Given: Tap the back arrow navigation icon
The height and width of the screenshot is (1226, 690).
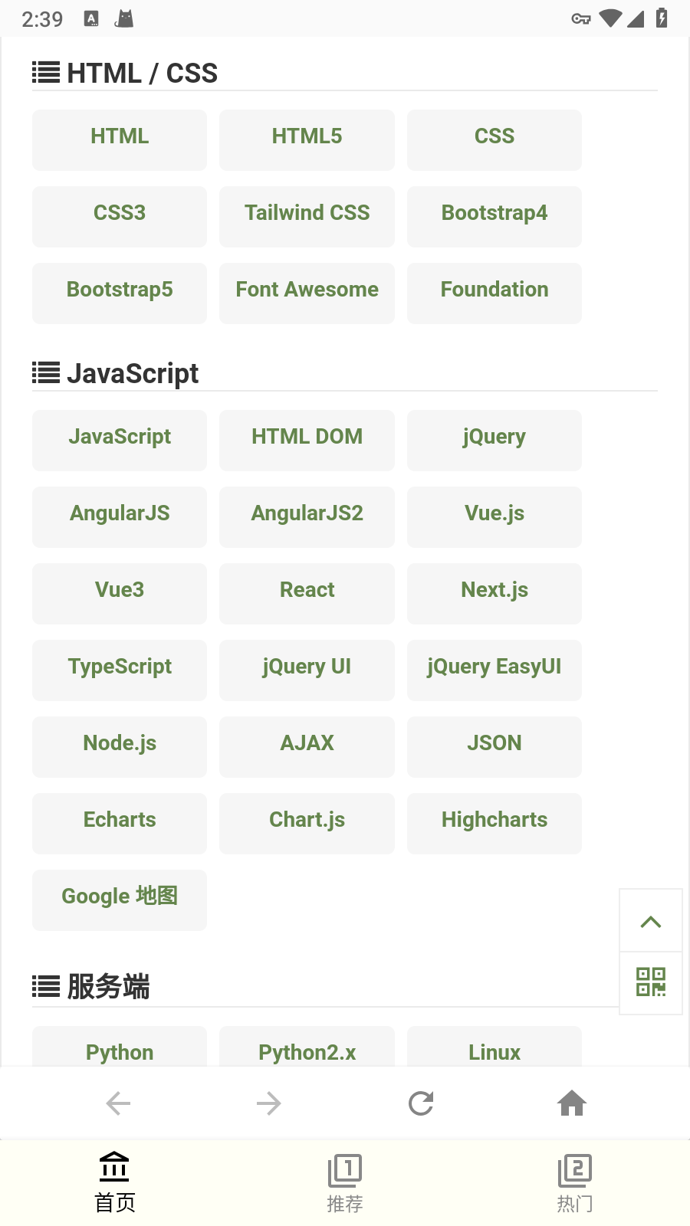Looking at the screenshot, I should (x=118, y=1103).
